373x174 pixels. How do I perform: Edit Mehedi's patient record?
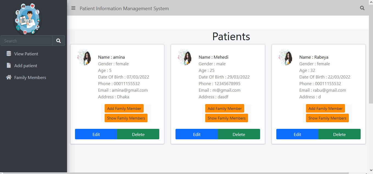pos(197,134)
